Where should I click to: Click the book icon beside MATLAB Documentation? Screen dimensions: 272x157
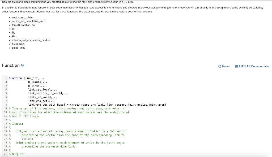(236, 66)
